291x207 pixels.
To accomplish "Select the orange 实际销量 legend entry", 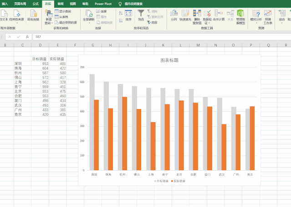I will point(178,181).
